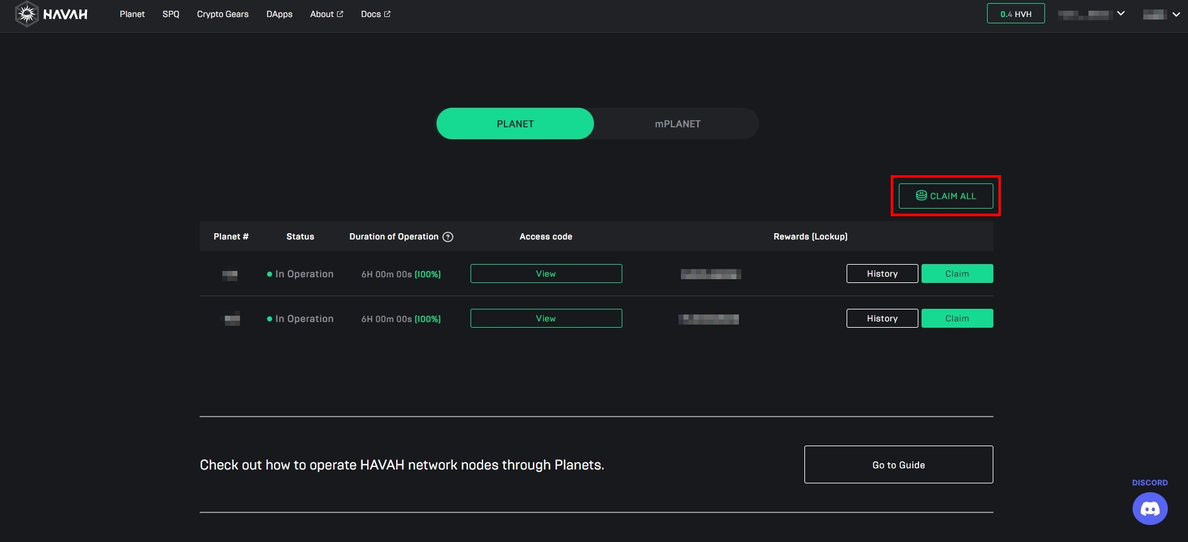
Task: Select the PLANET tab
Action: 515,124
